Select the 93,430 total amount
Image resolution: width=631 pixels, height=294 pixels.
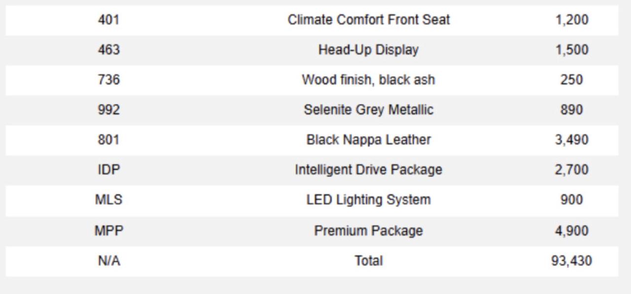(x=571, y=261)
